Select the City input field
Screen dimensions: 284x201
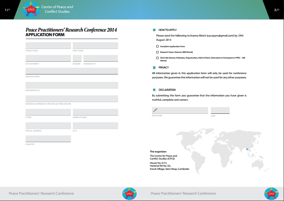coord(95,125)
